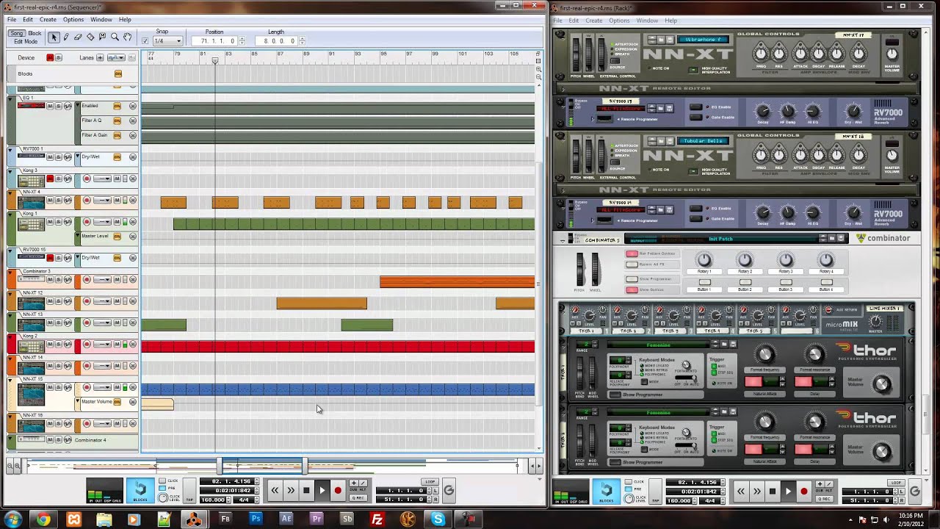
Task: Click the Chrome icon in Windows taskbar
Action: (43, 519)
